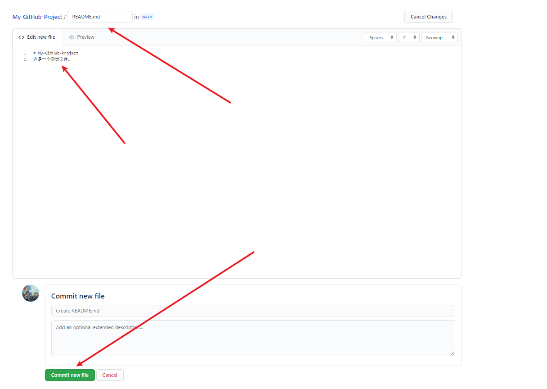The height and width of the screenshot is (389, 547).
Task: Open the indent size 2 dropdown
Action: point(409,37)
